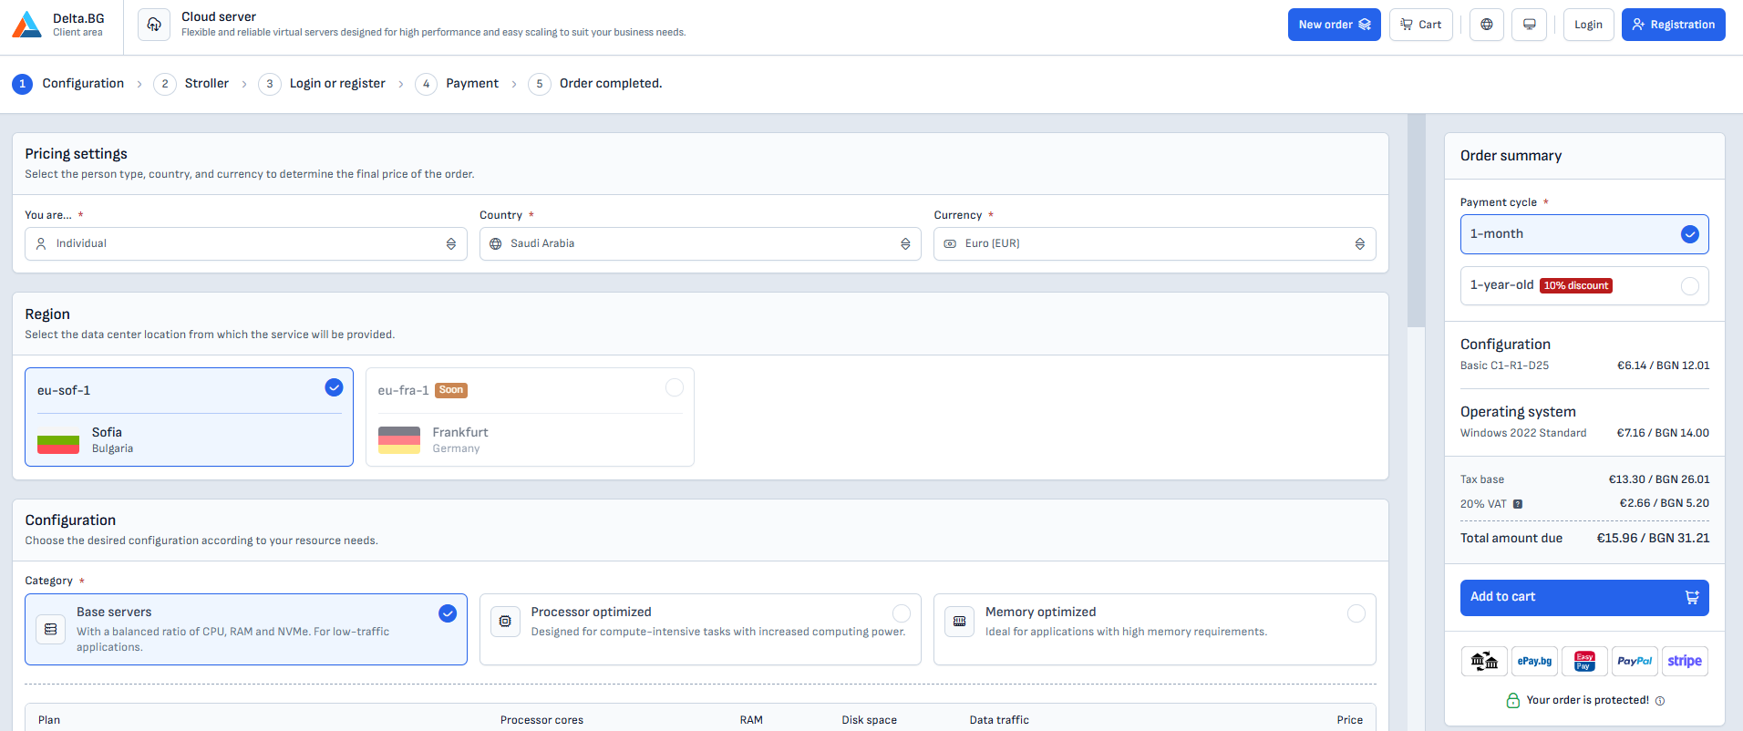Click the Price column header

(1350, 720)
